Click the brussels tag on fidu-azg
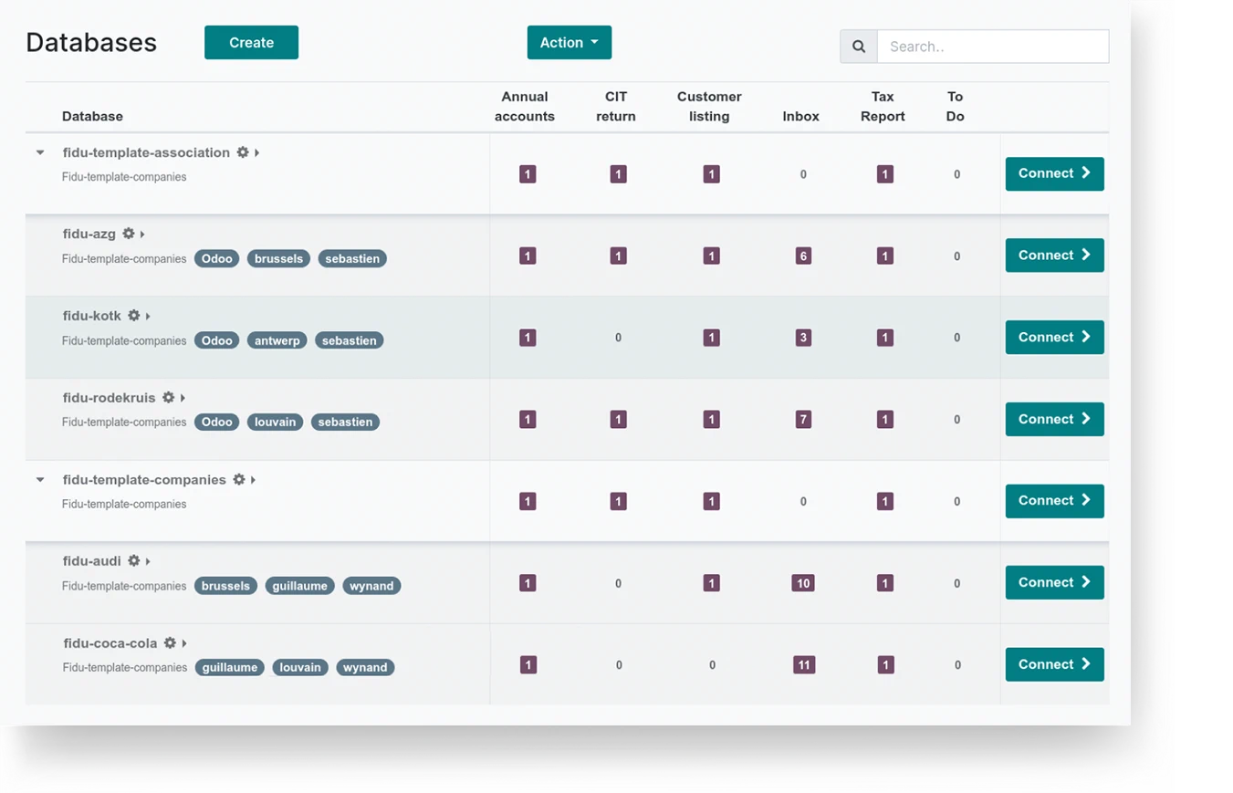 click(279, 258)
